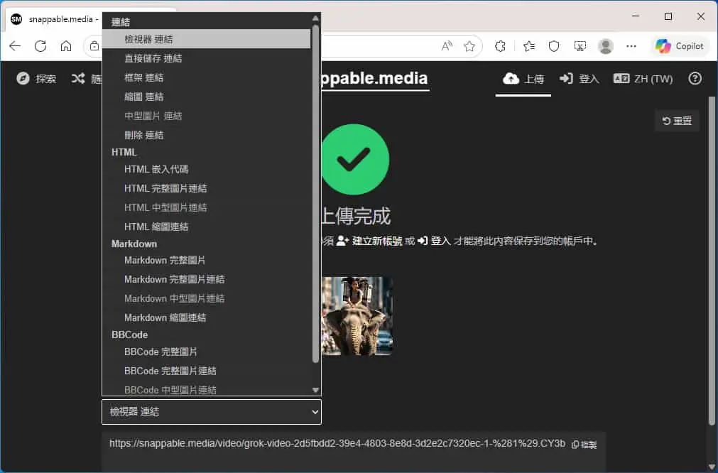Open browser settings three-dots menu
Image resolution: width=718 pixels, height=473 pixels.
pos(631,45)
